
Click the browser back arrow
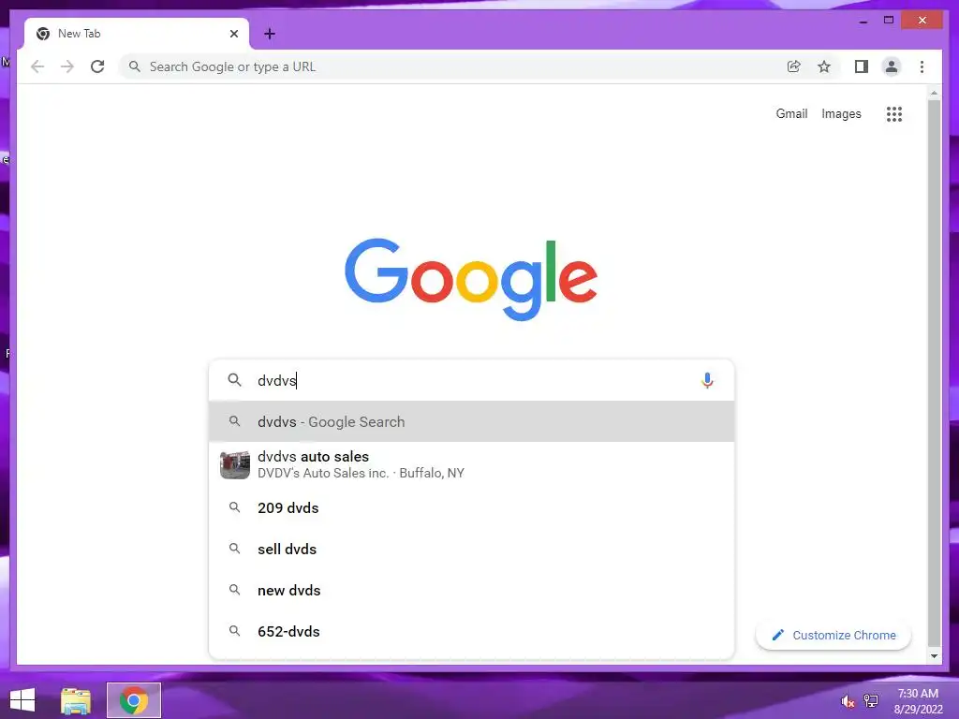pyautogui.click(x=37, y=66)
